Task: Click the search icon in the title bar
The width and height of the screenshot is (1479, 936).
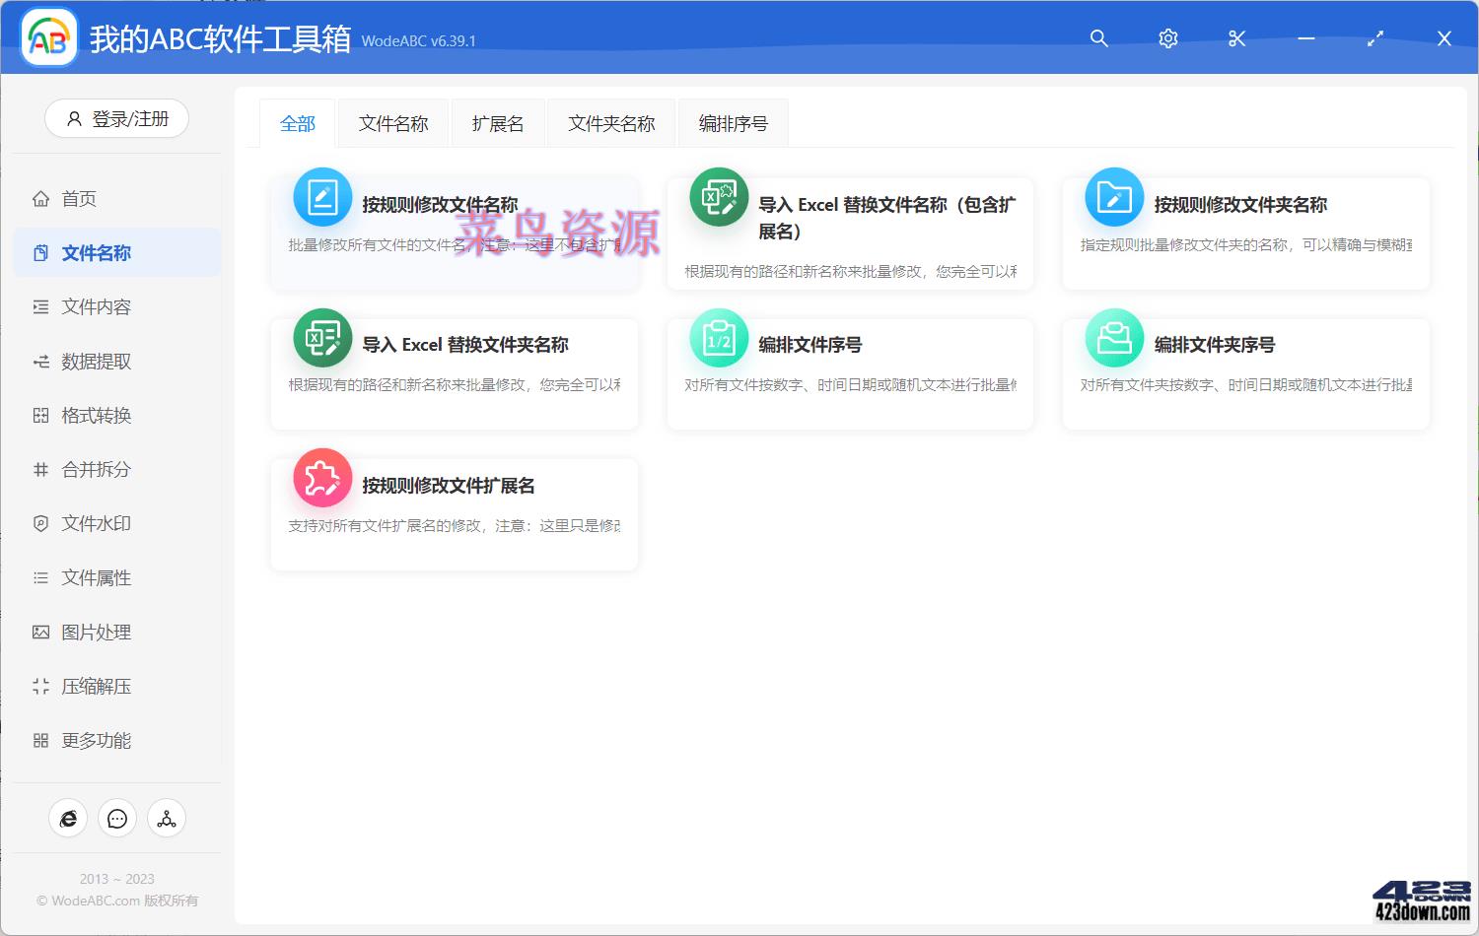Action: click(x=1098, y=38)
